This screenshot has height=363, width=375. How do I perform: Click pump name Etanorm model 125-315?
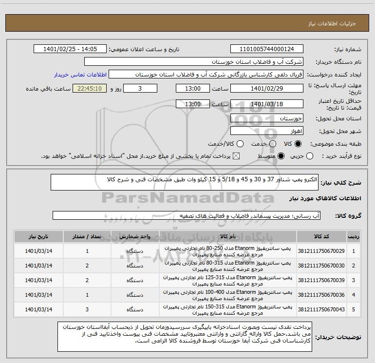[228, 281]
